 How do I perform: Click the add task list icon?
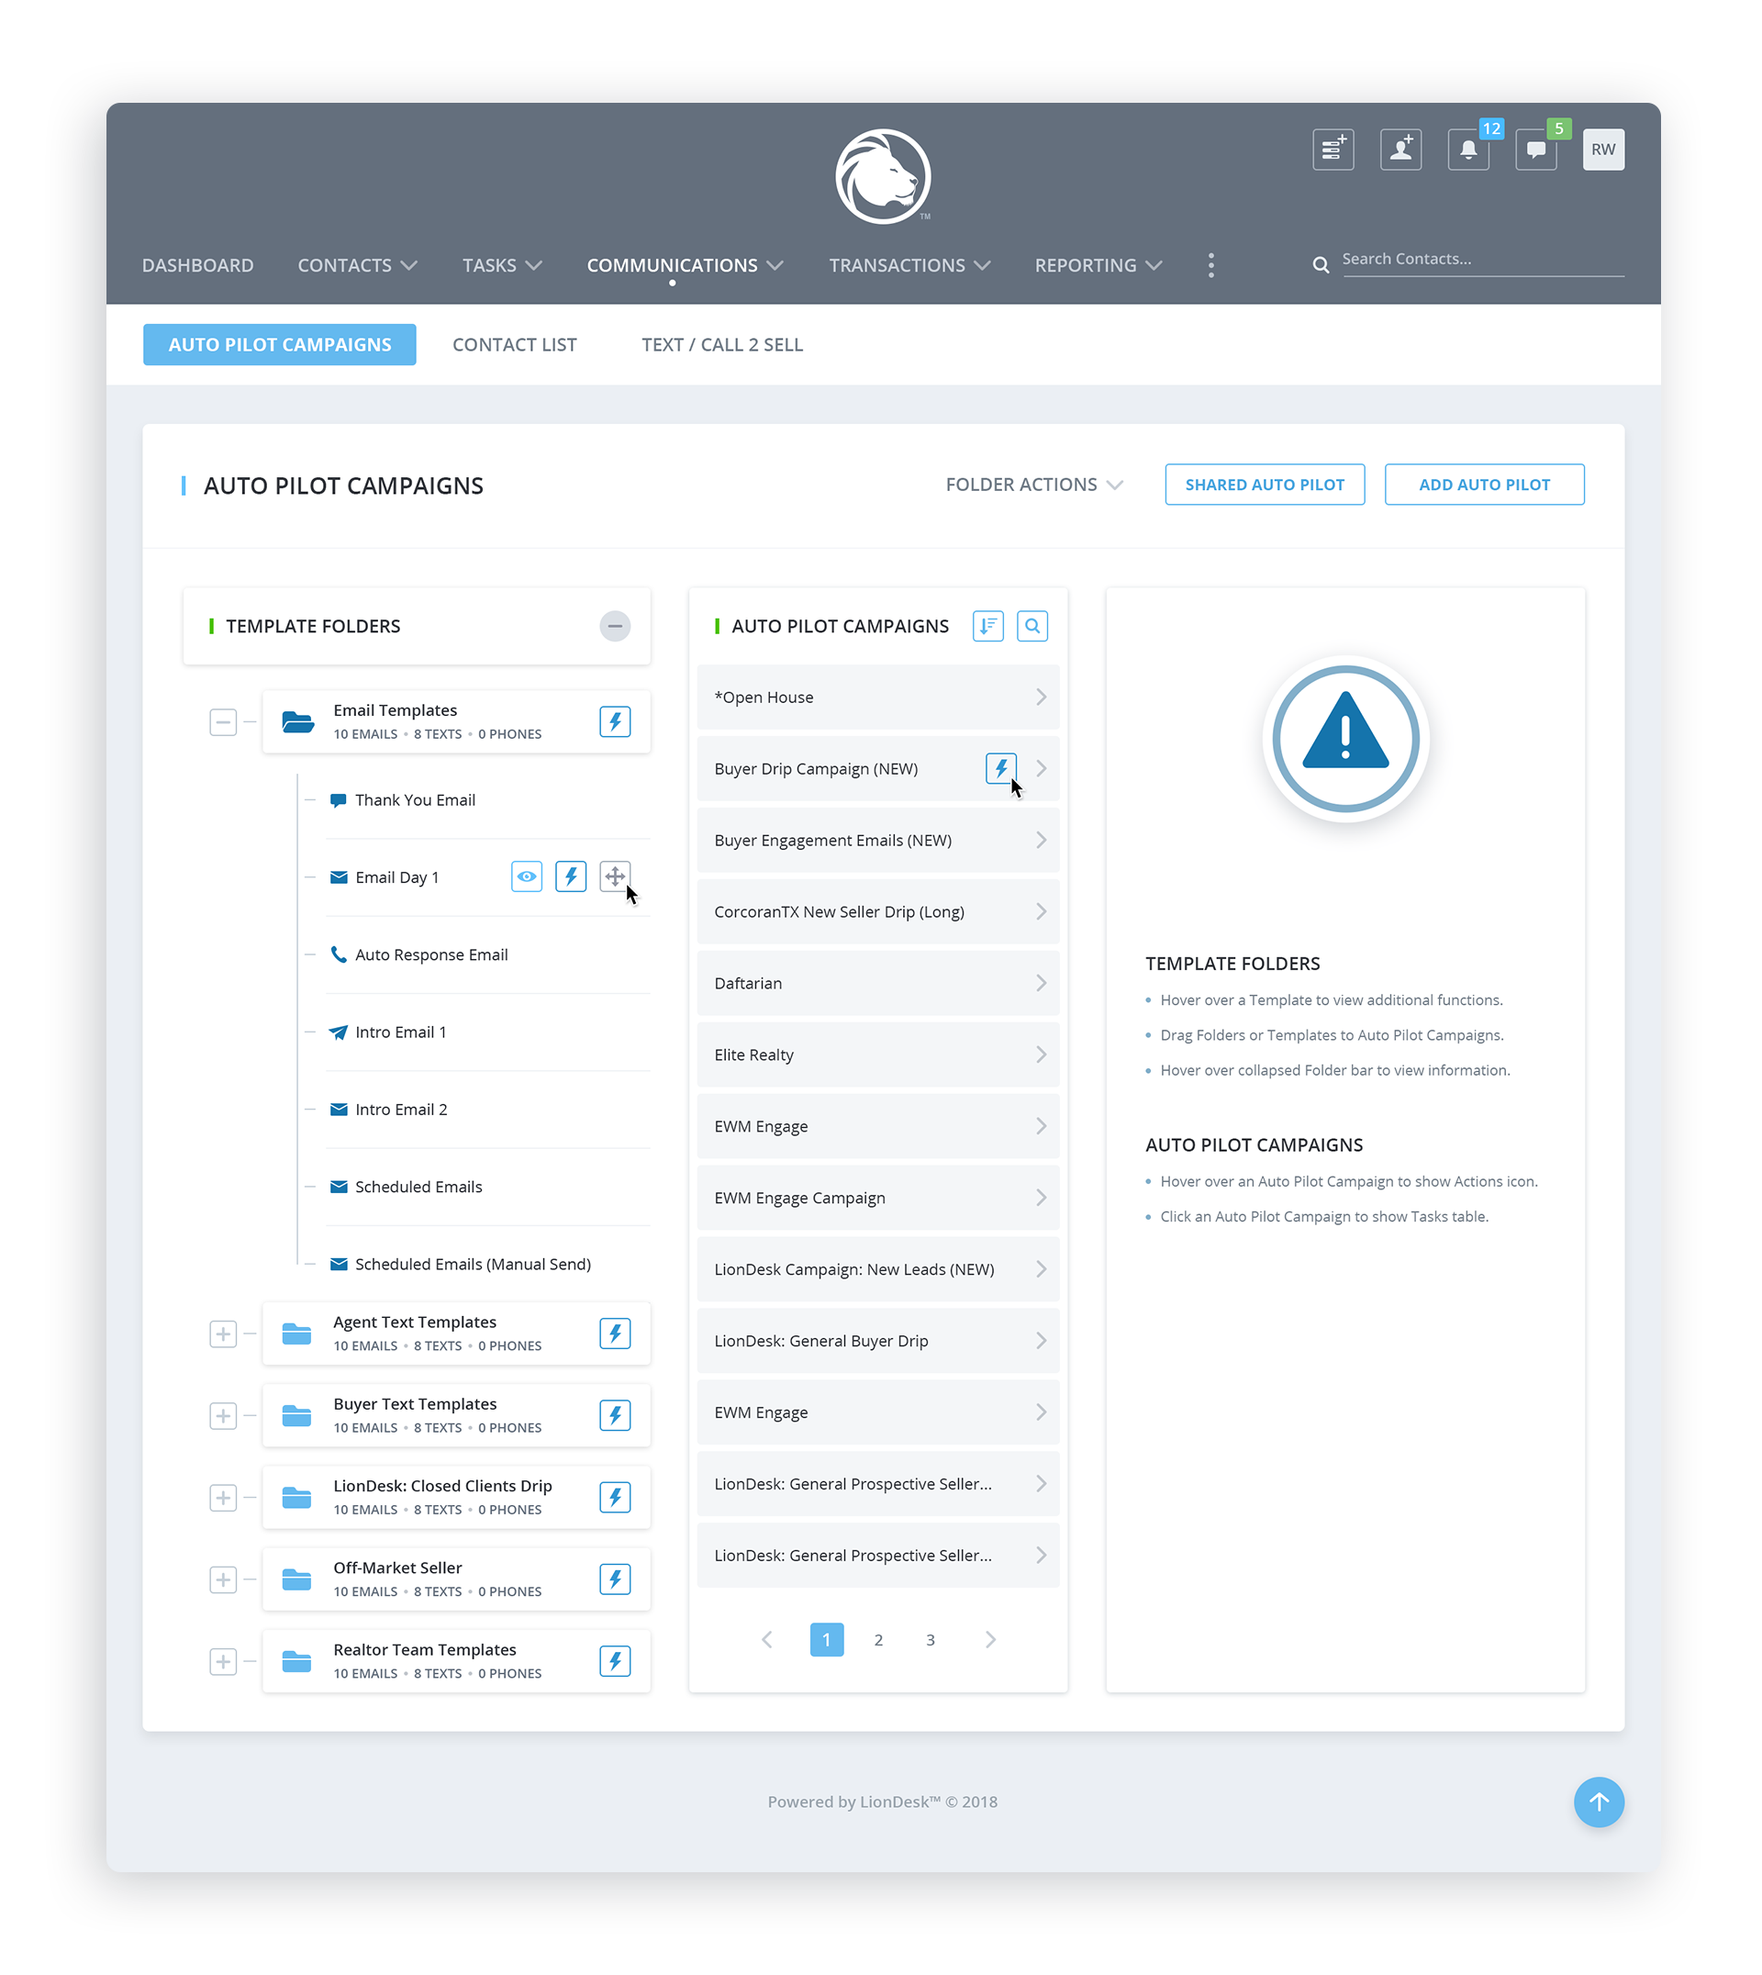pyautogui.click(x=1333, y=151)
